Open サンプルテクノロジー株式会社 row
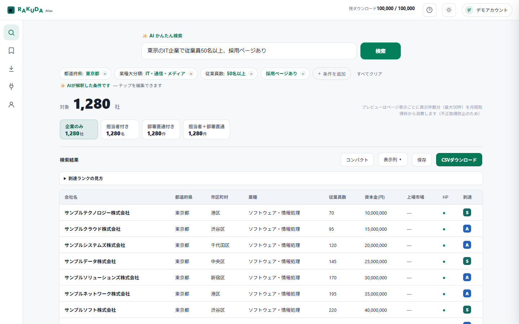The width and height of the screenshot is (519, 324). pyautogui.click(x=271, y=213)
